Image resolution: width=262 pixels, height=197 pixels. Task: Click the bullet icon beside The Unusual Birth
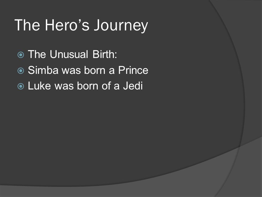tap(21, 55)
